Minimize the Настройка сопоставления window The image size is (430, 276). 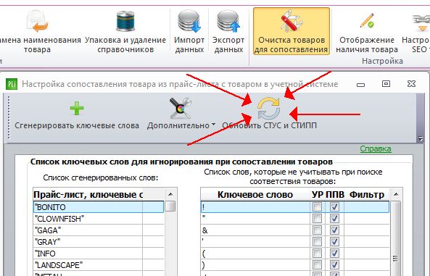pyautogui.click(x=360, y=84)
